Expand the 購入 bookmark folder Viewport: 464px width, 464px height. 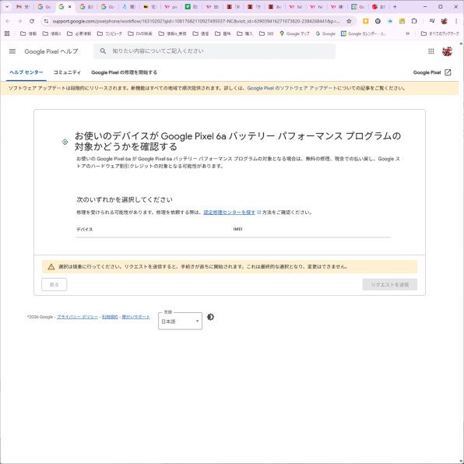(x=245, y=33)
